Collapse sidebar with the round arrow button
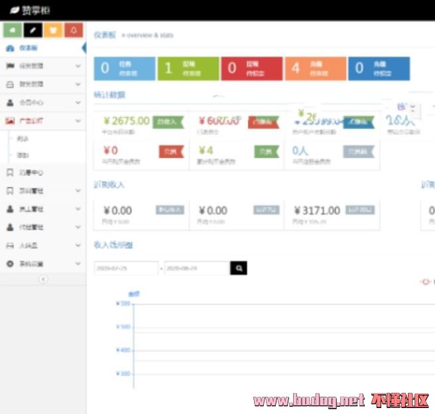 [x=43, y=279]
